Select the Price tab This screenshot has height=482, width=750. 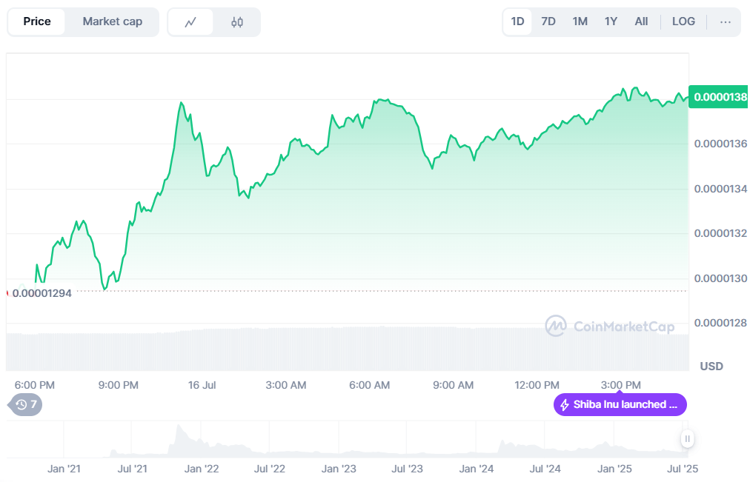click(x=37, y=21)
